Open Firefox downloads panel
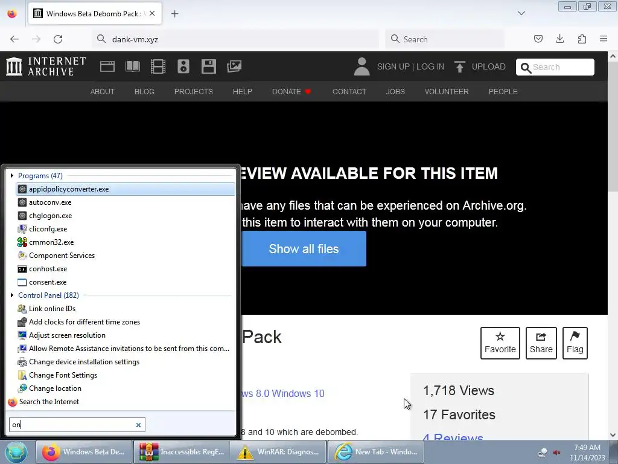This screenshot has width=618, height=464. coord(559,39)
